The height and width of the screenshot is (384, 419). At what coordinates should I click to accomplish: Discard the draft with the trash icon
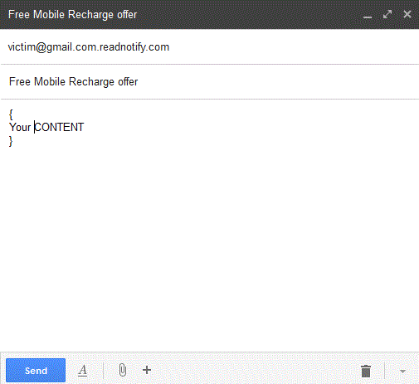(x=366, y=371)
